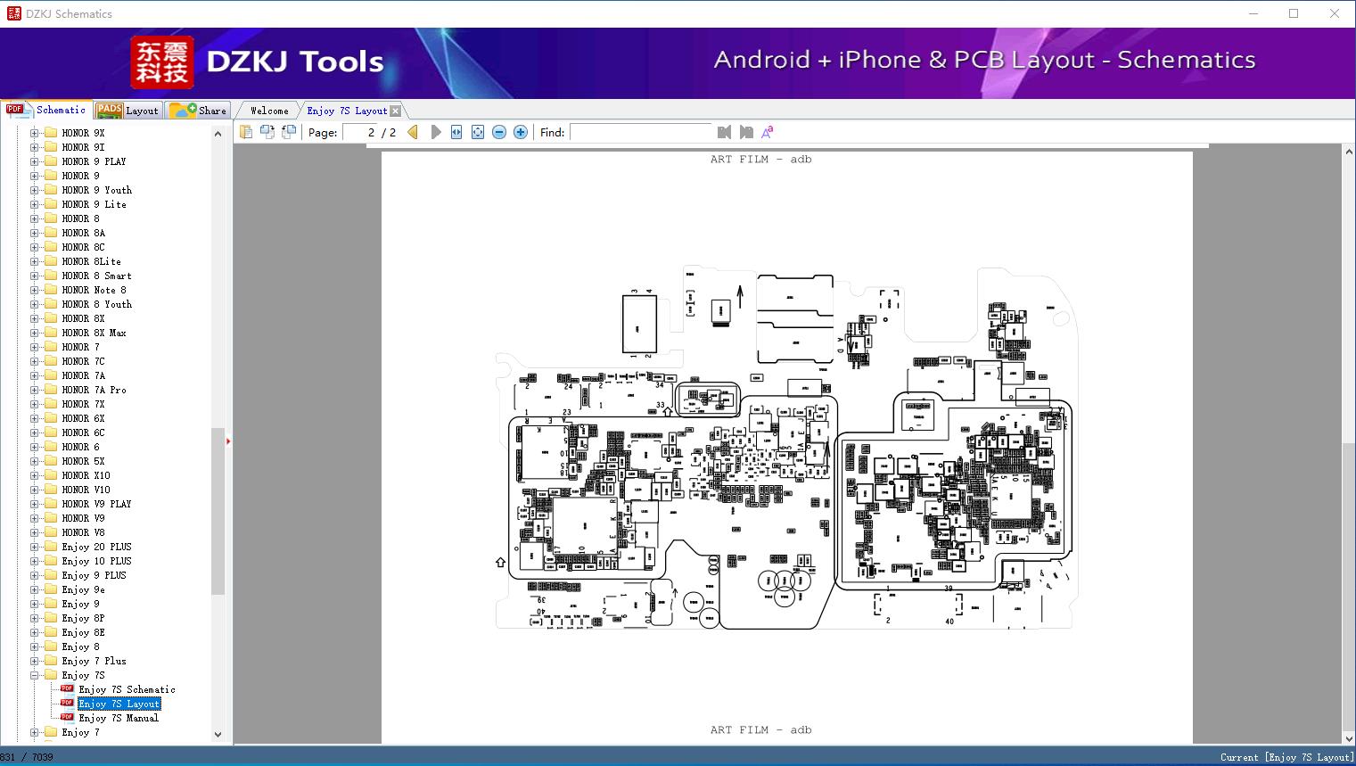Switch to the Schematic tab
This screenshot has width=1356, height=766.
(x=46, y=110)
